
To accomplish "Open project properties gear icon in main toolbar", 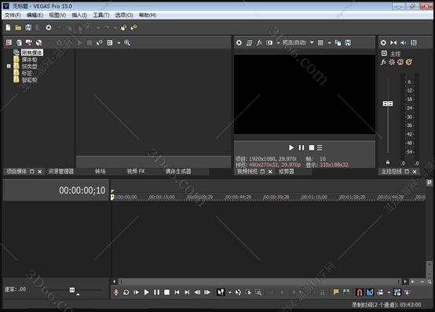I will pos(49,27).
